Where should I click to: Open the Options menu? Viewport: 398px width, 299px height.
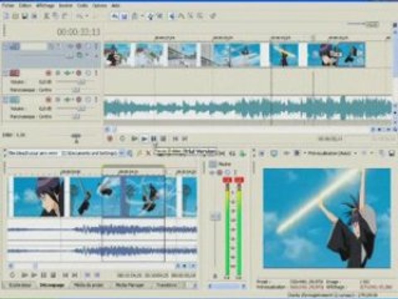99,5
